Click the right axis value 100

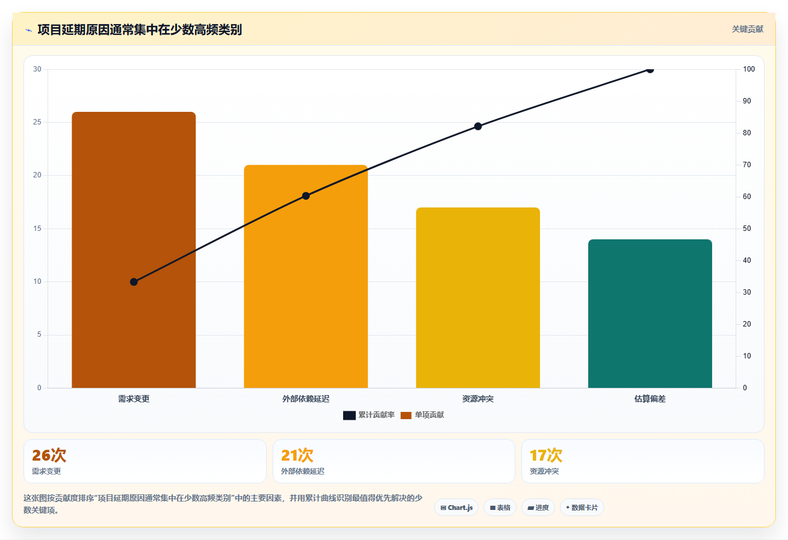click(x=749, y=69)
